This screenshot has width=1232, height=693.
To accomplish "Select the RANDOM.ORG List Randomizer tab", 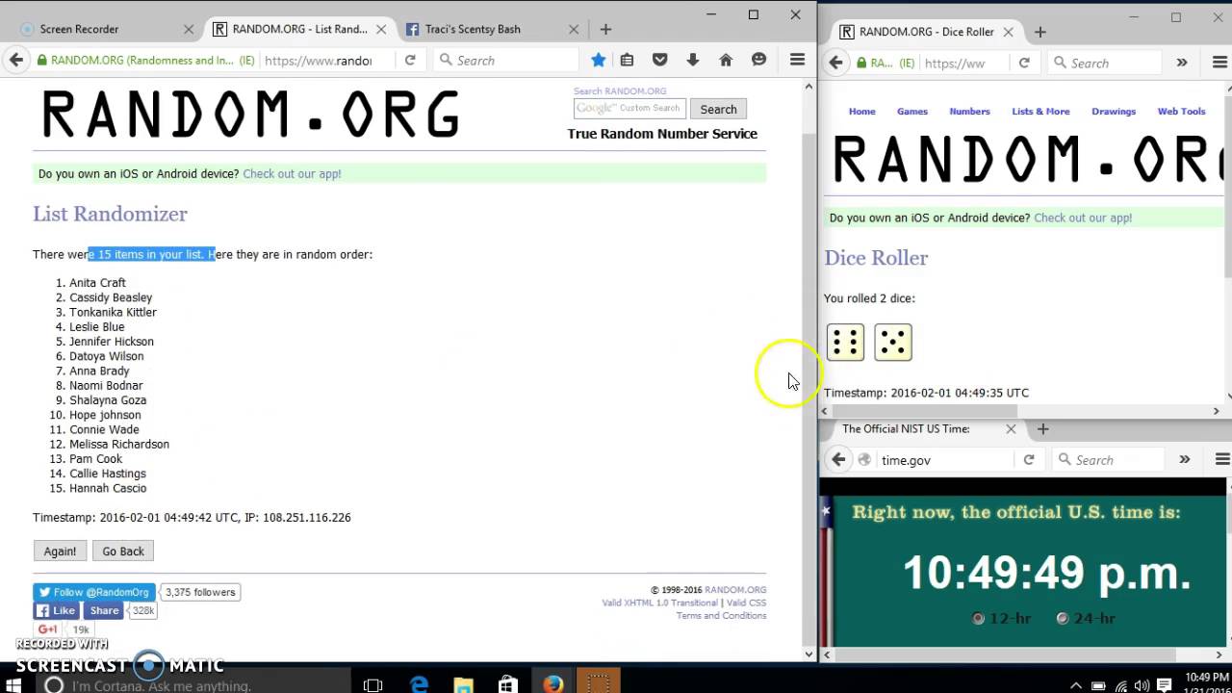I will (x=298, y=29).
